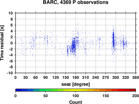Click the seaz [degree] axis label
Viewport: 139px width, 104px height.
pos(76,84)
